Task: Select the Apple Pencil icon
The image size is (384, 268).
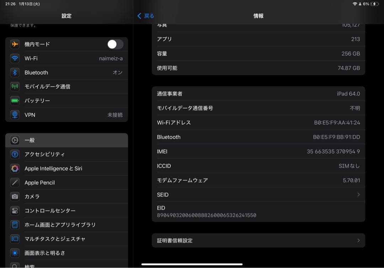Action: 15,182
